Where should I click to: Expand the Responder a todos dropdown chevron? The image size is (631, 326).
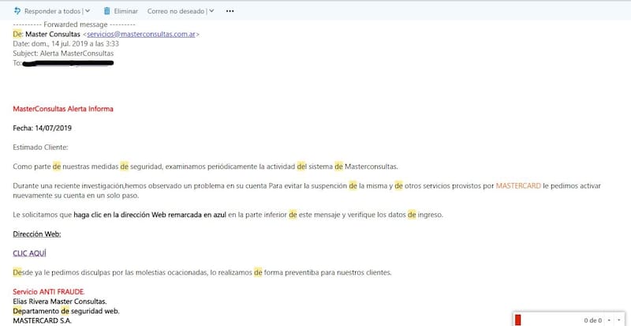[x=87, y=11]
